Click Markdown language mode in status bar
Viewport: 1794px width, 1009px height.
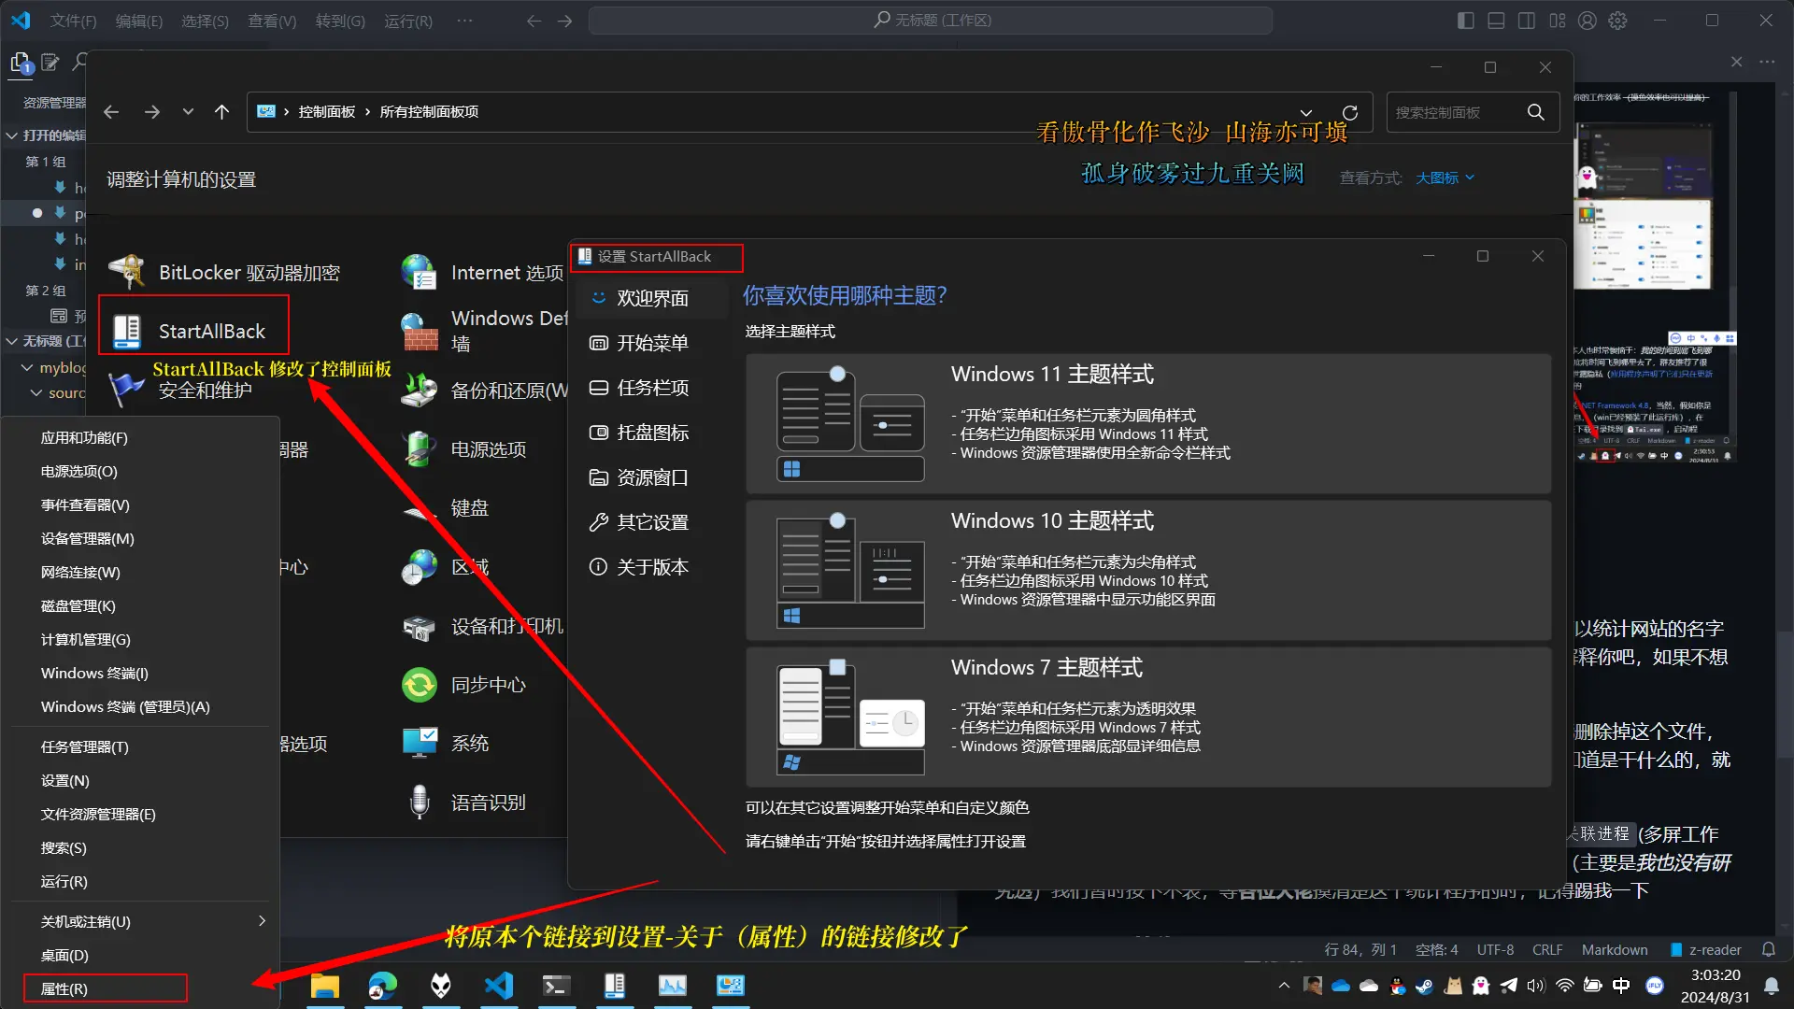(1615, 949)
